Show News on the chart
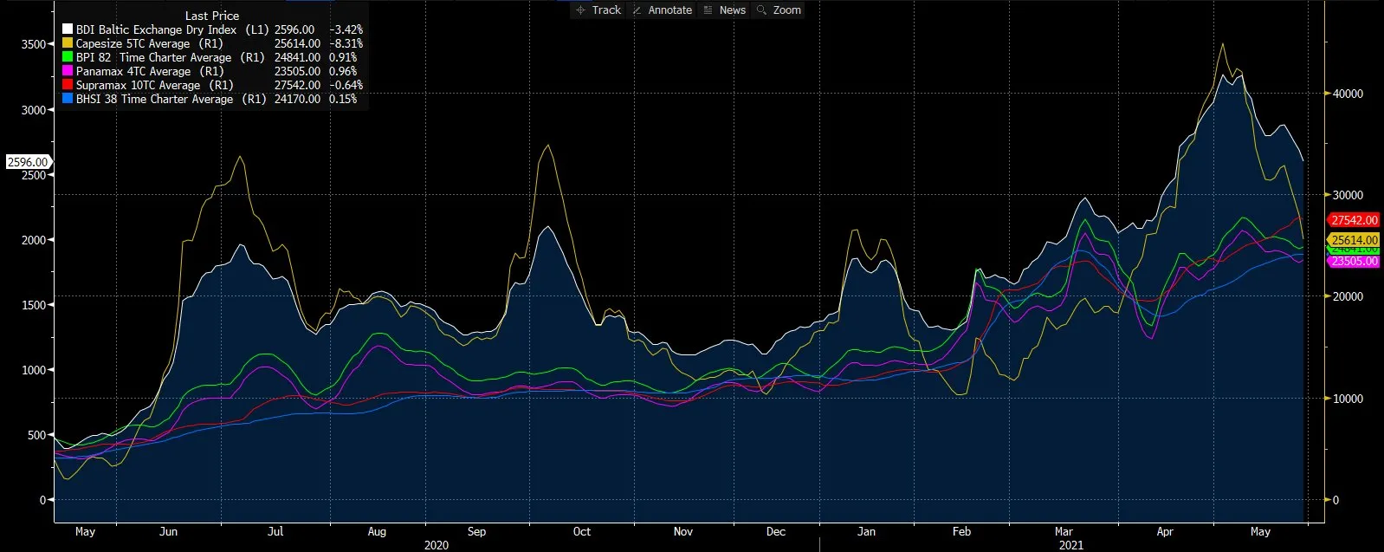Viewport: 1384px width, 552px height. [x=724, y=10]
